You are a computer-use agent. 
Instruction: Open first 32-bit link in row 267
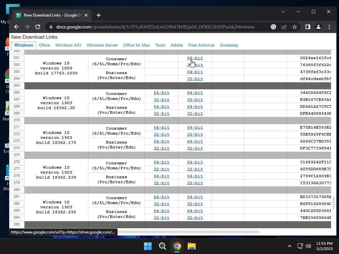(162, 100)
